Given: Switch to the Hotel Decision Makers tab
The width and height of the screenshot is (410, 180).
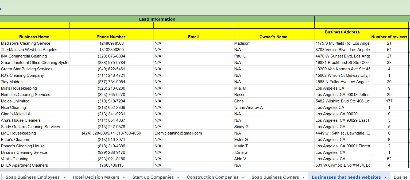Looking at the screenshot, I should coord(96,177).
